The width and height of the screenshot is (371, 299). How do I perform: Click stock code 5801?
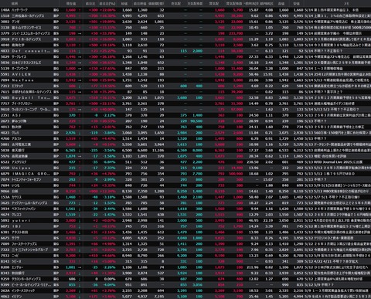5,144
